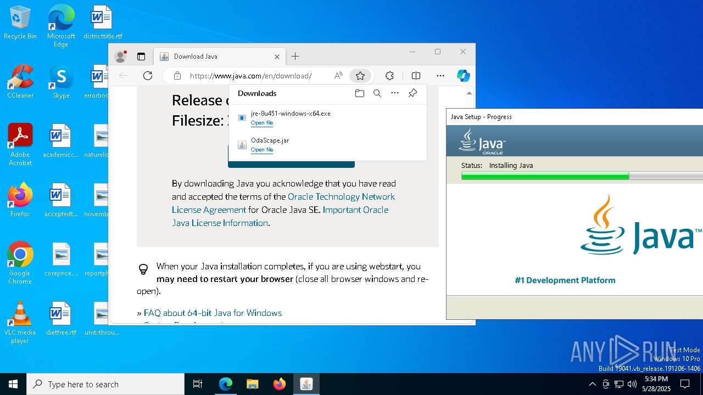The width and height of the screenshot is (703, 395).
Task: Open the Important Oracle Java License Information link
Action: coord(280,216)
